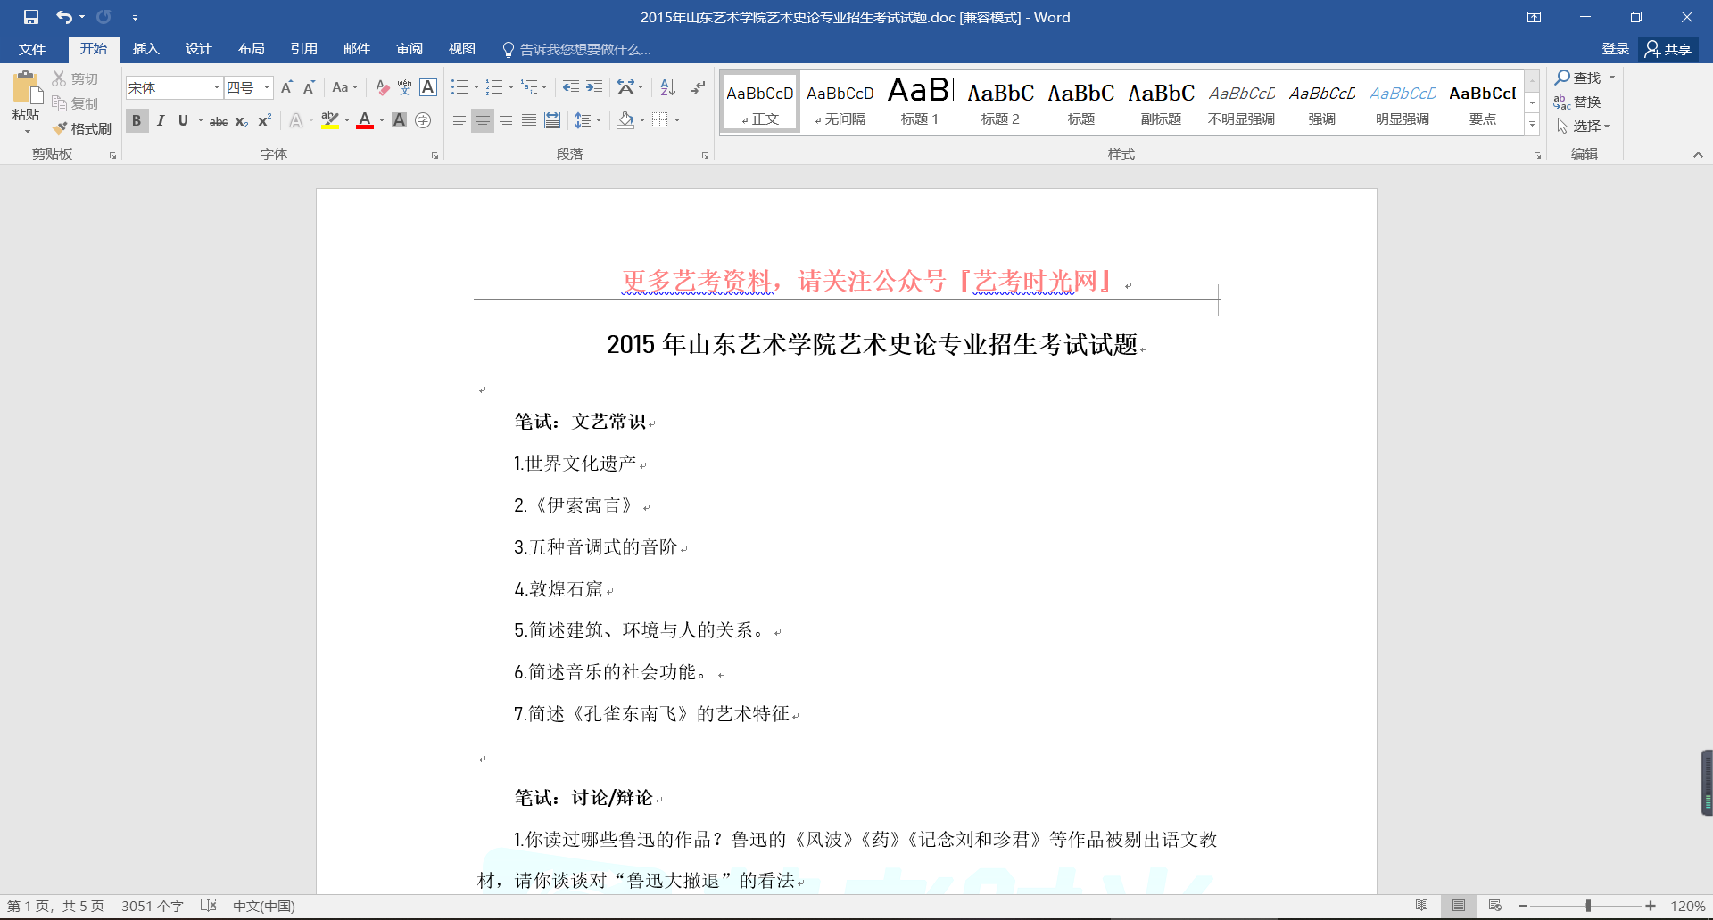This screenshot has width=1713, height=920.
Task: Click the 共享 share button
Action: tap(1668, 49)
